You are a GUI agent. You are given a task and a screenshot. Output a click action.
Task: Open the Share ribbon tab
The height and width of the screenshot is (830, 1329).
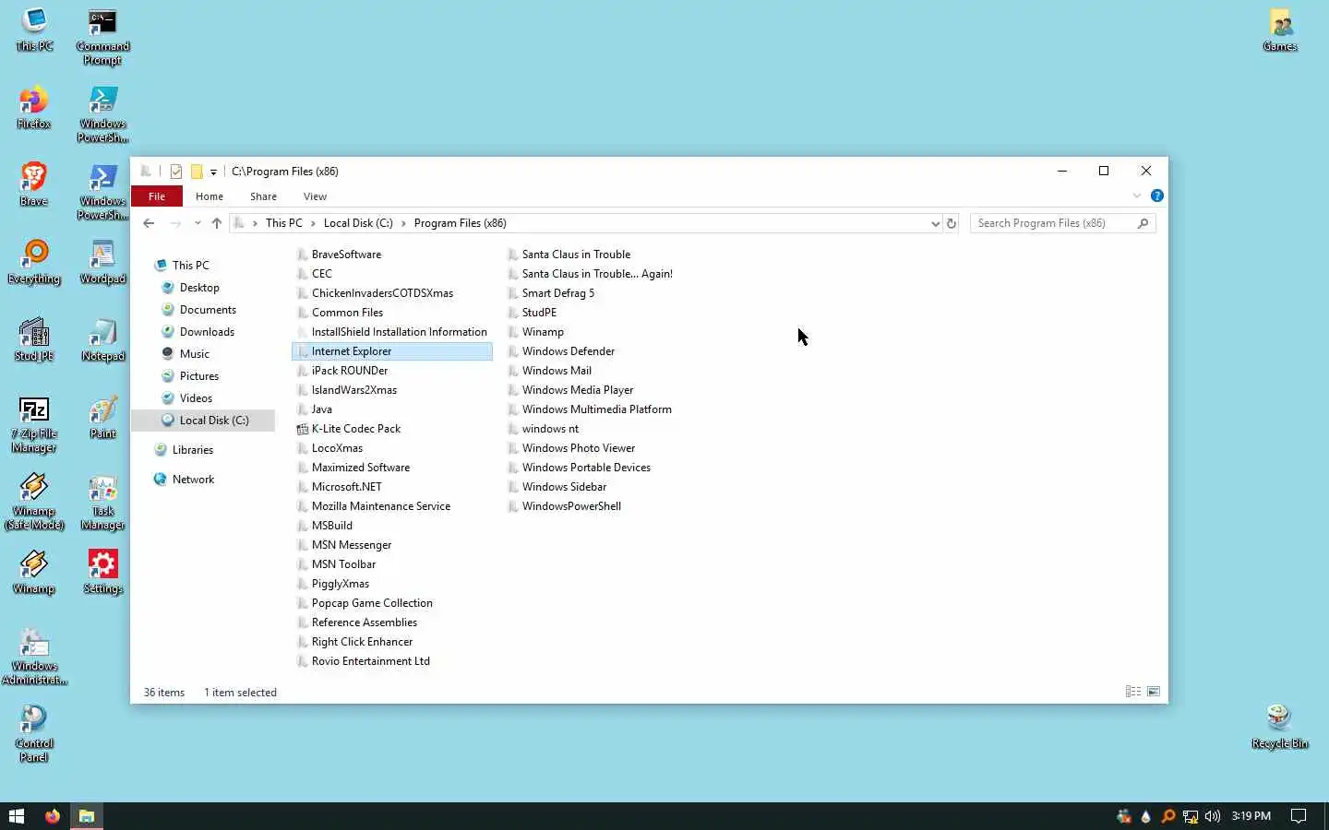(x=263, y=196)
